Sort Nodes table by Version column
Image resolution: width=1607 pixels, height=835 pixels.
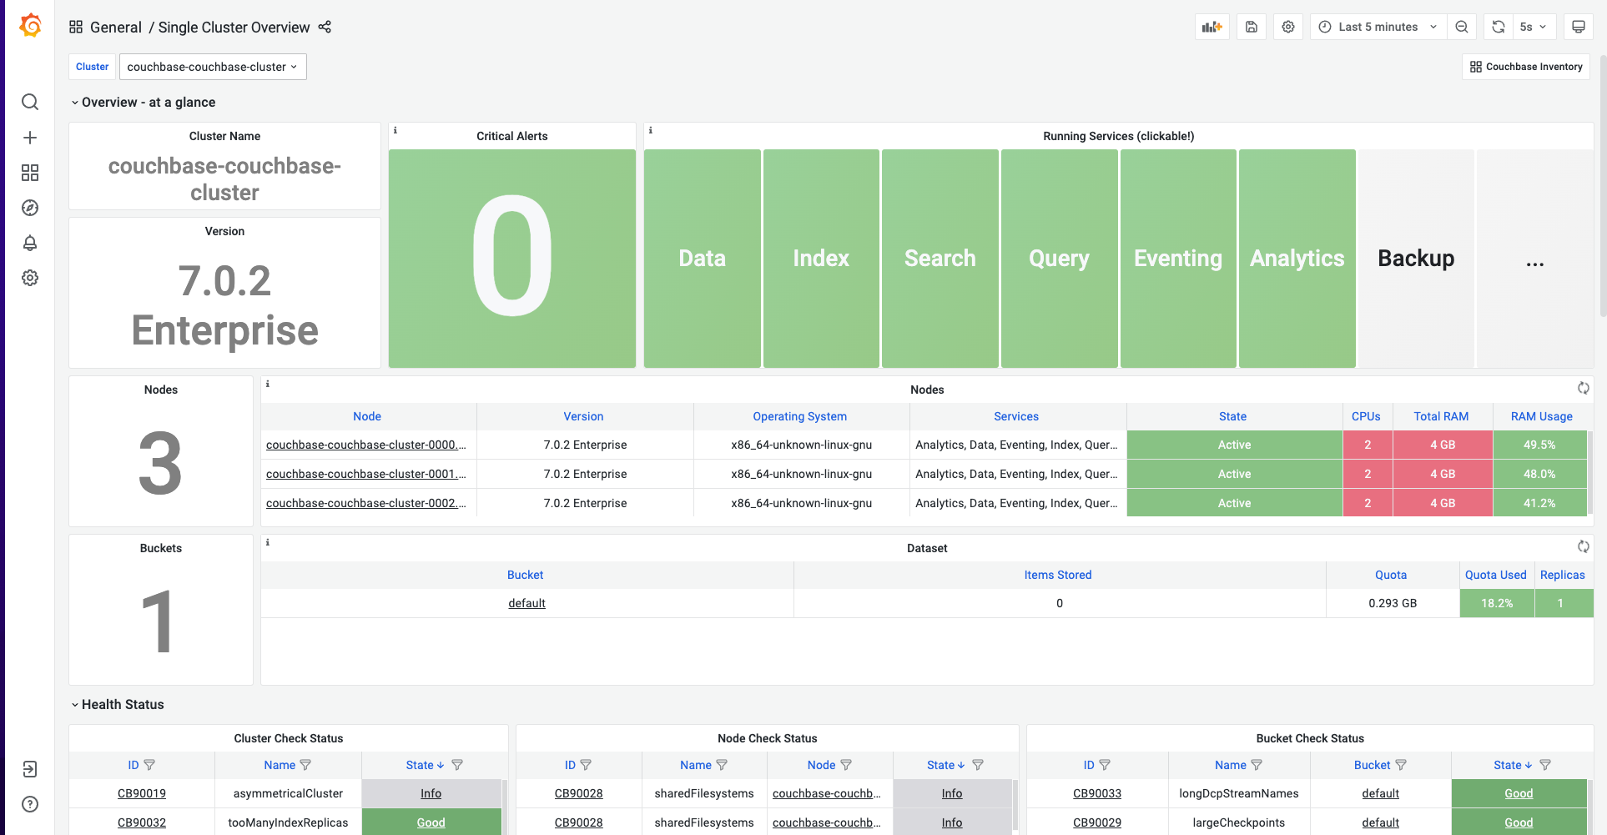(x=583, y=416)
